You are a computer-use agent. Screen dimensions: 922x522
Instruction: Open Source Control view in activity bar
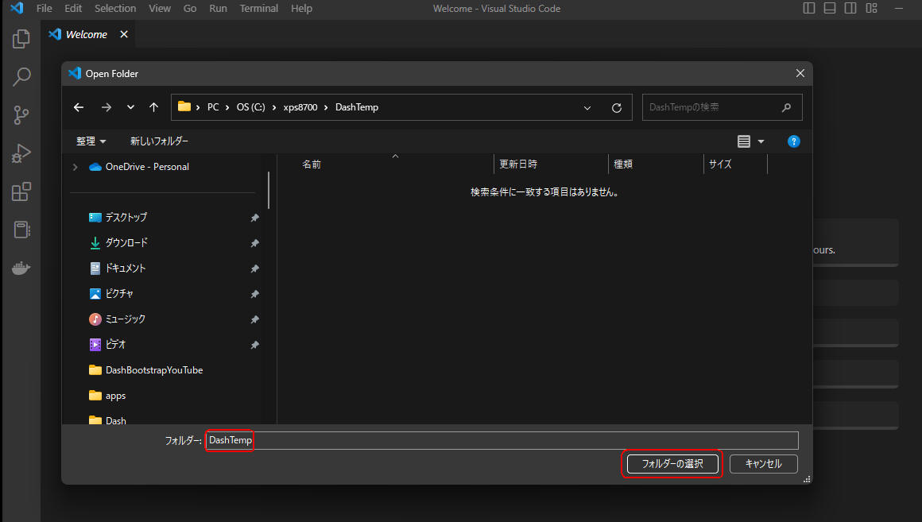click(21, 114)
